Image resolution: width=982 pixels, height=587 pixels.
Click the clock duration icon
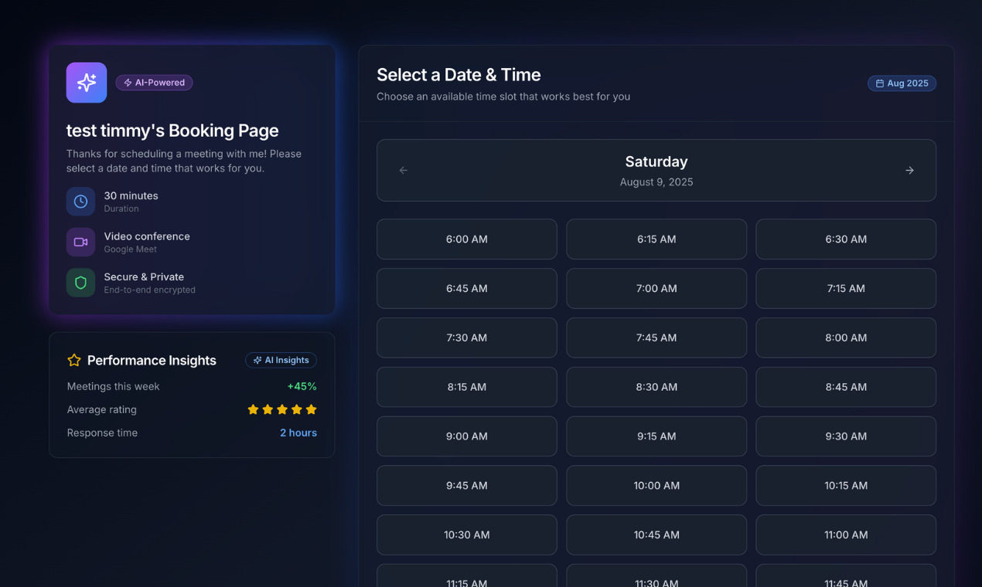80,202
